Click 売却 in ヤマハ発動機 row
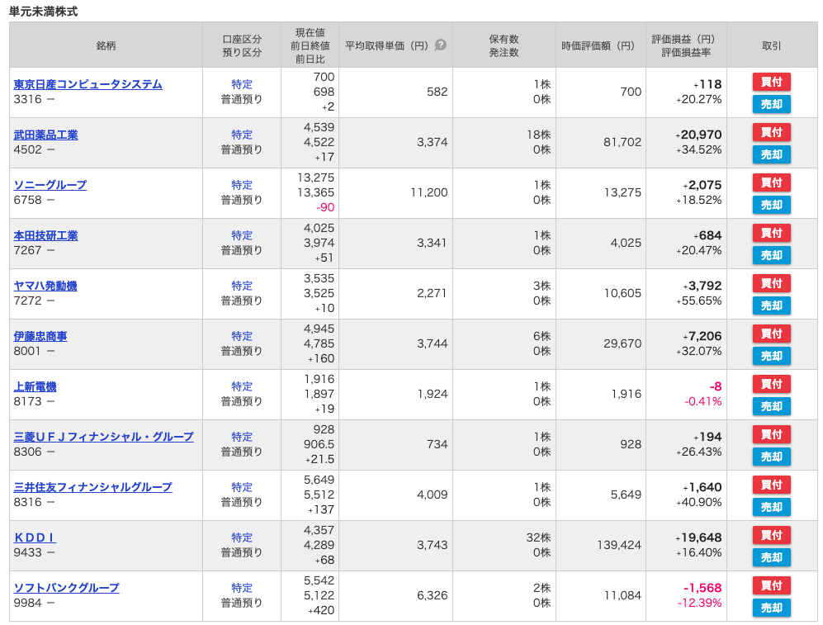 click(x=772, y=305)
